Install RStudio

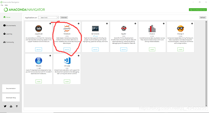point(38,82)
